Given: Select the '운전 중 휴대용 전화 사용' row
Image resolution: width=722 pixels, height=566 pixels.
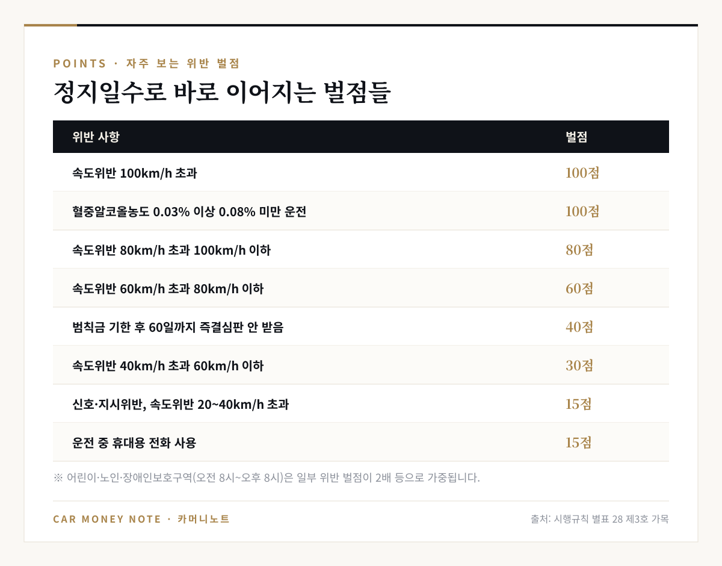Looking at the screenshot, I should [361, 443].
